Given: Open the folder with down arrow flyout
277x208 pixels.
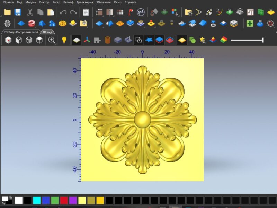Looking at the screenshot, I should coord(84,24).
